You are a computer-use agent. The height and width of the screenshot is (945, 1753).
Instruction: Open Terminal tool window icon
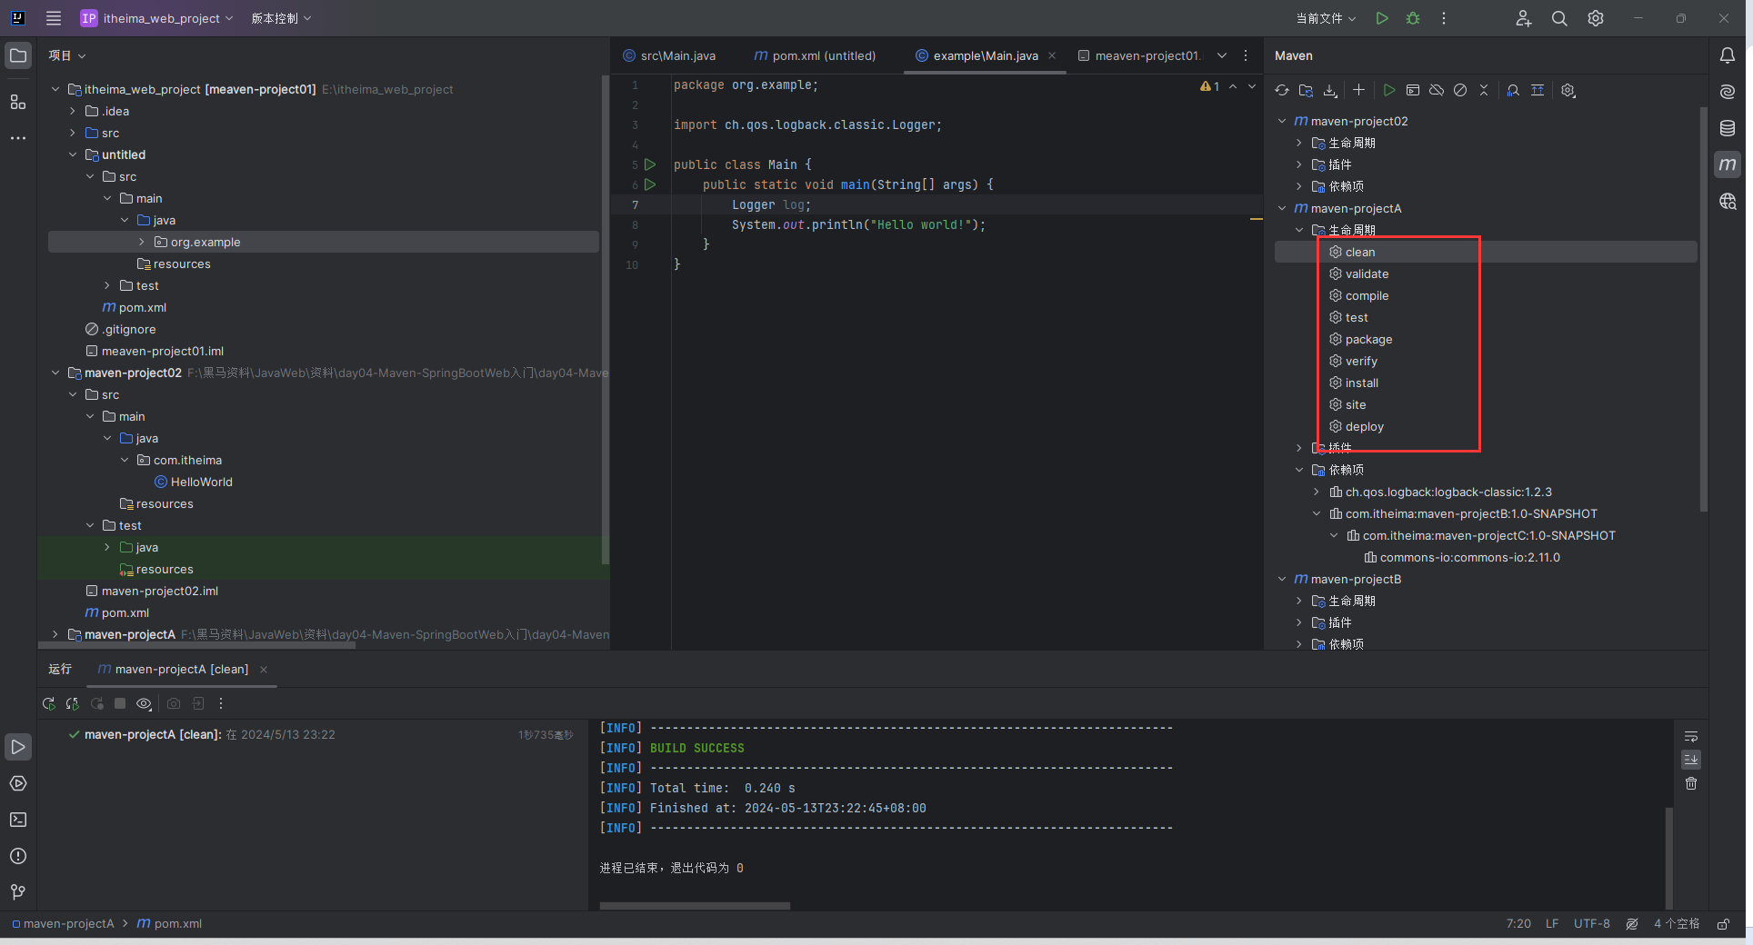[x=18, y=820]
